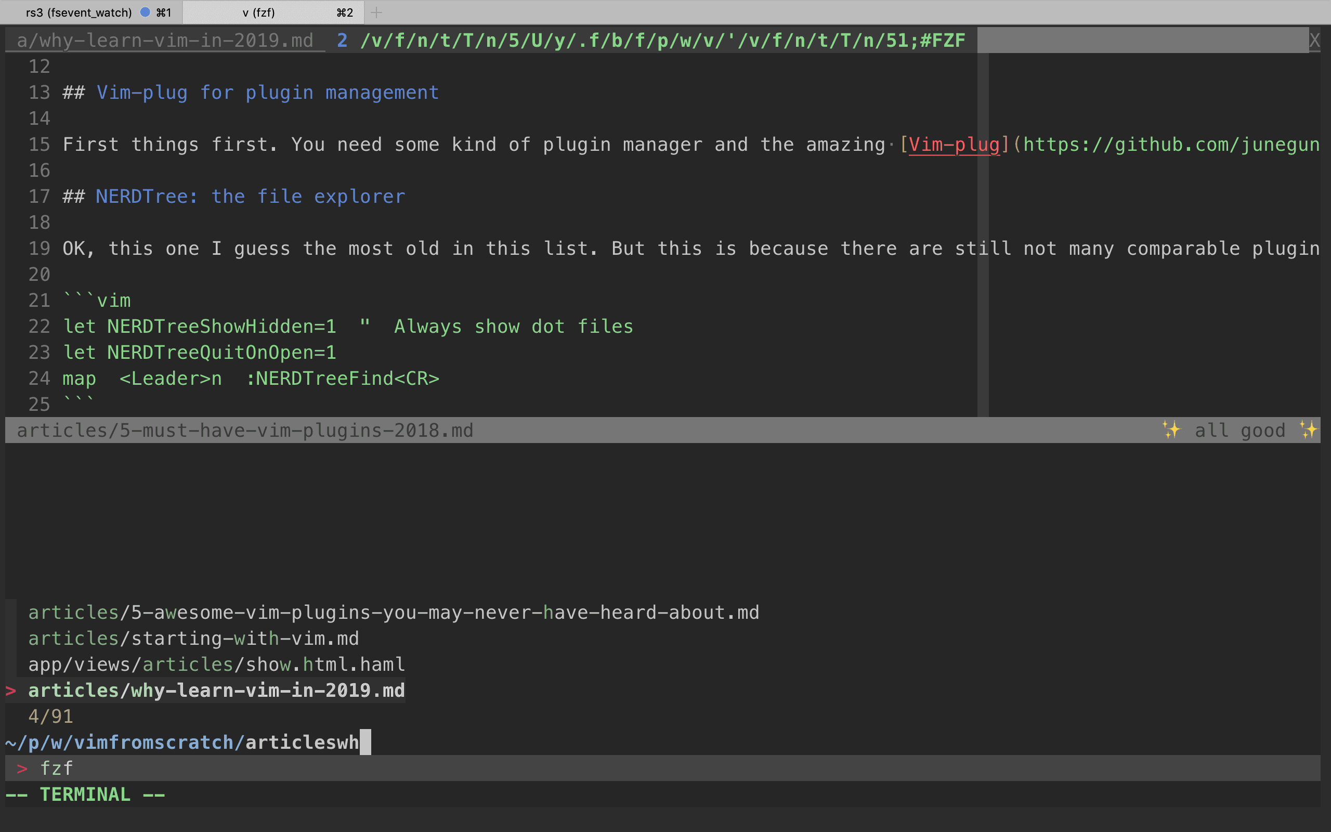This screenshot has width=1331, height=832.
Task: Click the red fzf selection pointer arrow
Action: point(11,691)
